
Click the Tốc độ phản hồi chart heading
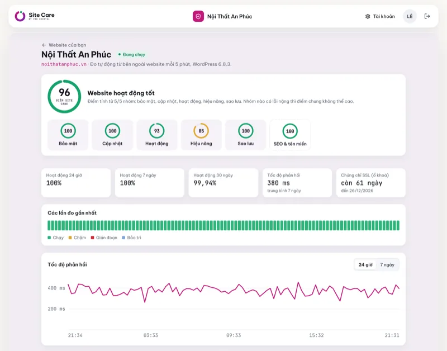67,264
